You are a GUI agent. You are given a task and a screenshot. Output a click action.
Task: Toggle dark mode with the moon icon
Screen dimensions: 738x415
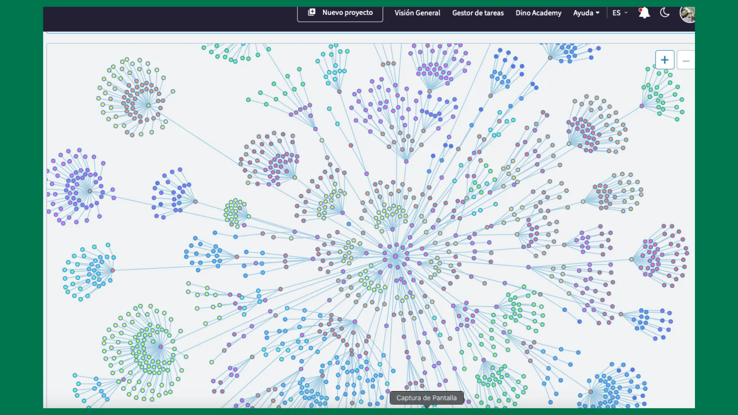click(x=665, y=13)
